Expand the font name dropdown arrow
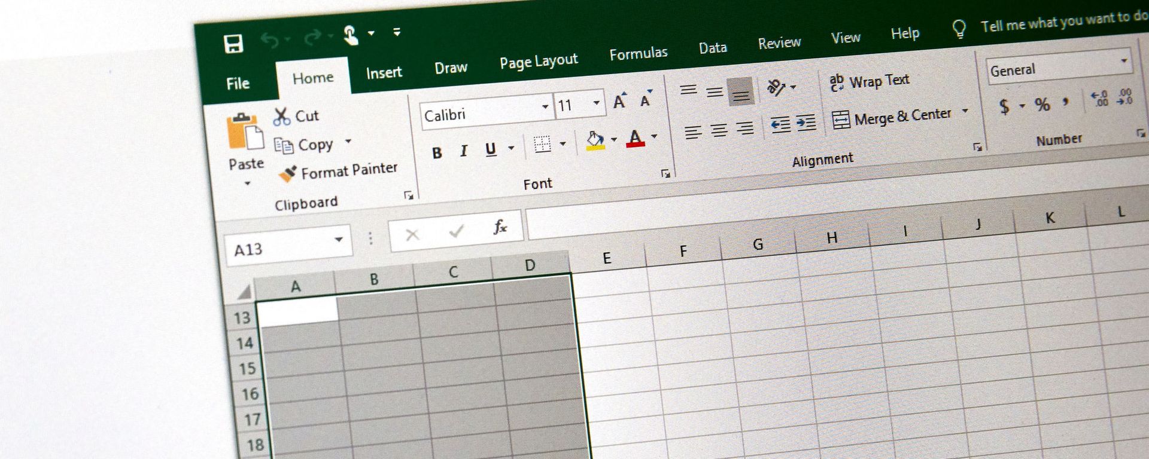The image size is (1149, 459). point(545,107)
